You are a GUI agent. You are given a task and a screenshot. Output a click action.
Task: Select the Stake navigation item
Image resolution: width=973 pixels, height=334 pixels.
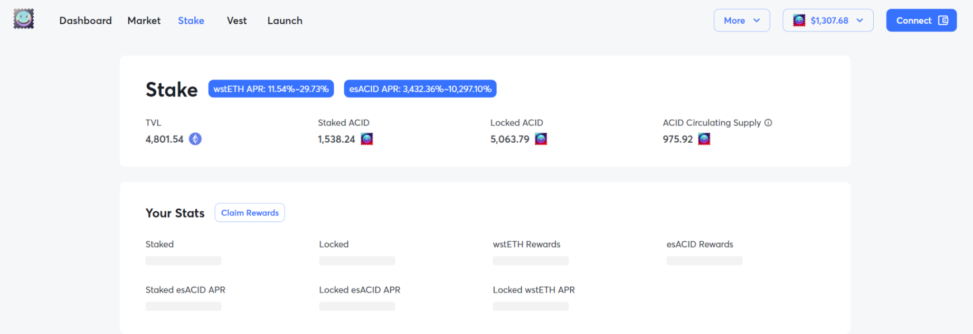point(191,21)
